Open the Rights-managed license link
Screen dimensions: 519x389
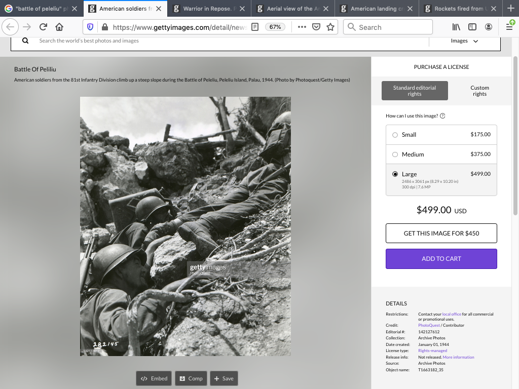pos(432,351)
